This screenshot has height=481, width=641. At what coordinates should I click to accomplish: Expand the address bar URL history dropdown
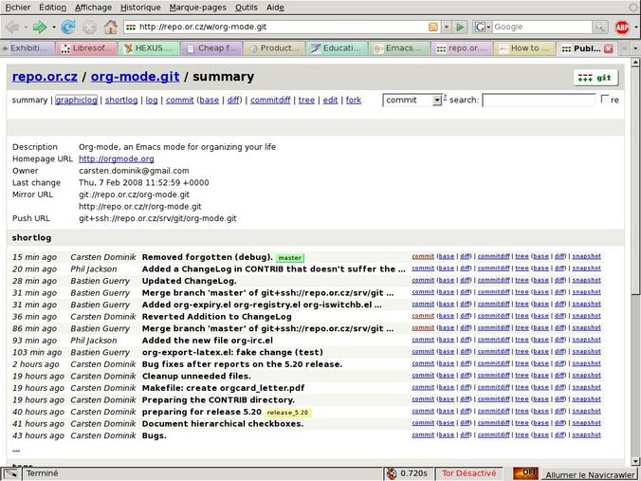[x=447, y=27]
